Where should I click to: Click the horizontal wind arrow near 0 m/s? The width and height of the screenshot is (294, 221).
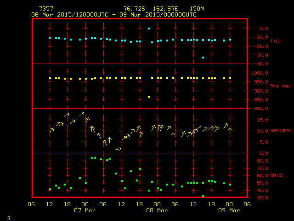click(x=118, y=149)
